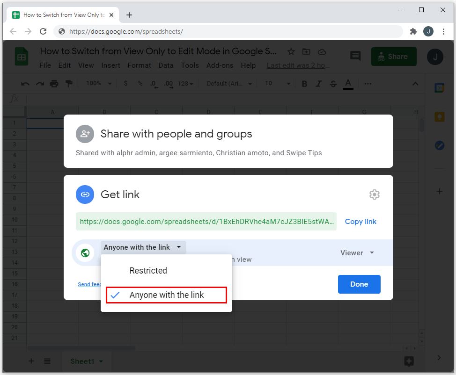456x375 pixels.
Task: Switch to Sheet1 tab
Action: [x=82, y=361]
